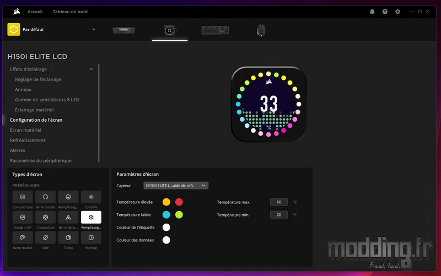This screenshot has width=441, height=276.
Task: Click the H150I ELITE LCD title
Action: (x=37, y=57)
